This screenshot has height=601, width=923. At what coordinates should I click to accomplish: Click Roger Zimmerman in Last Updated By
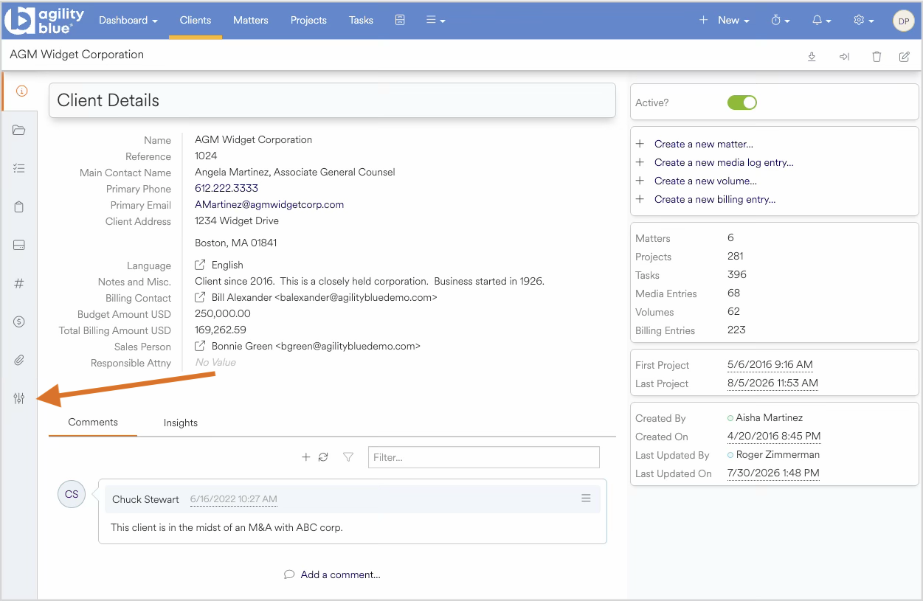click(x=778, y=454)
